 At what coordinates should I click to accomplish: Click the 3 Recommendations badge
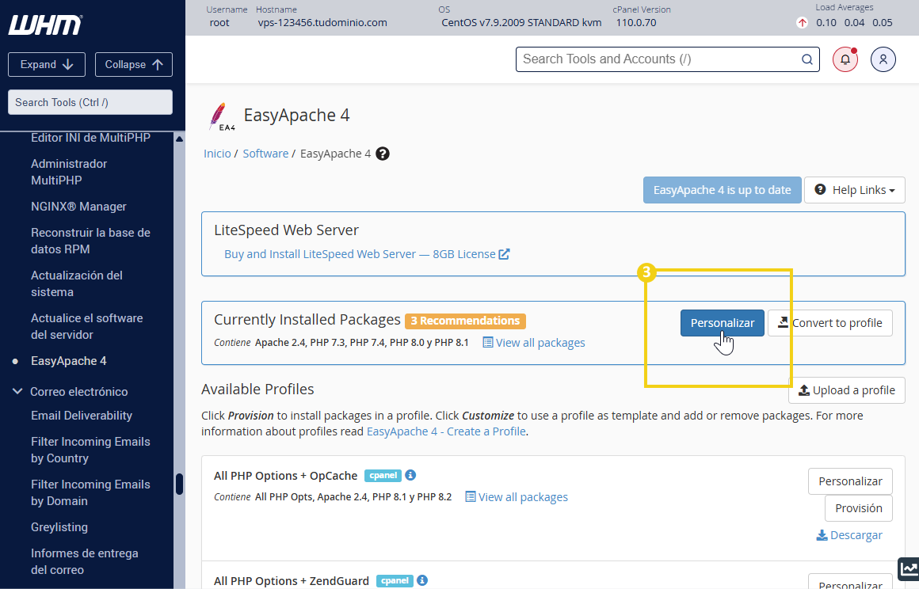465,321
